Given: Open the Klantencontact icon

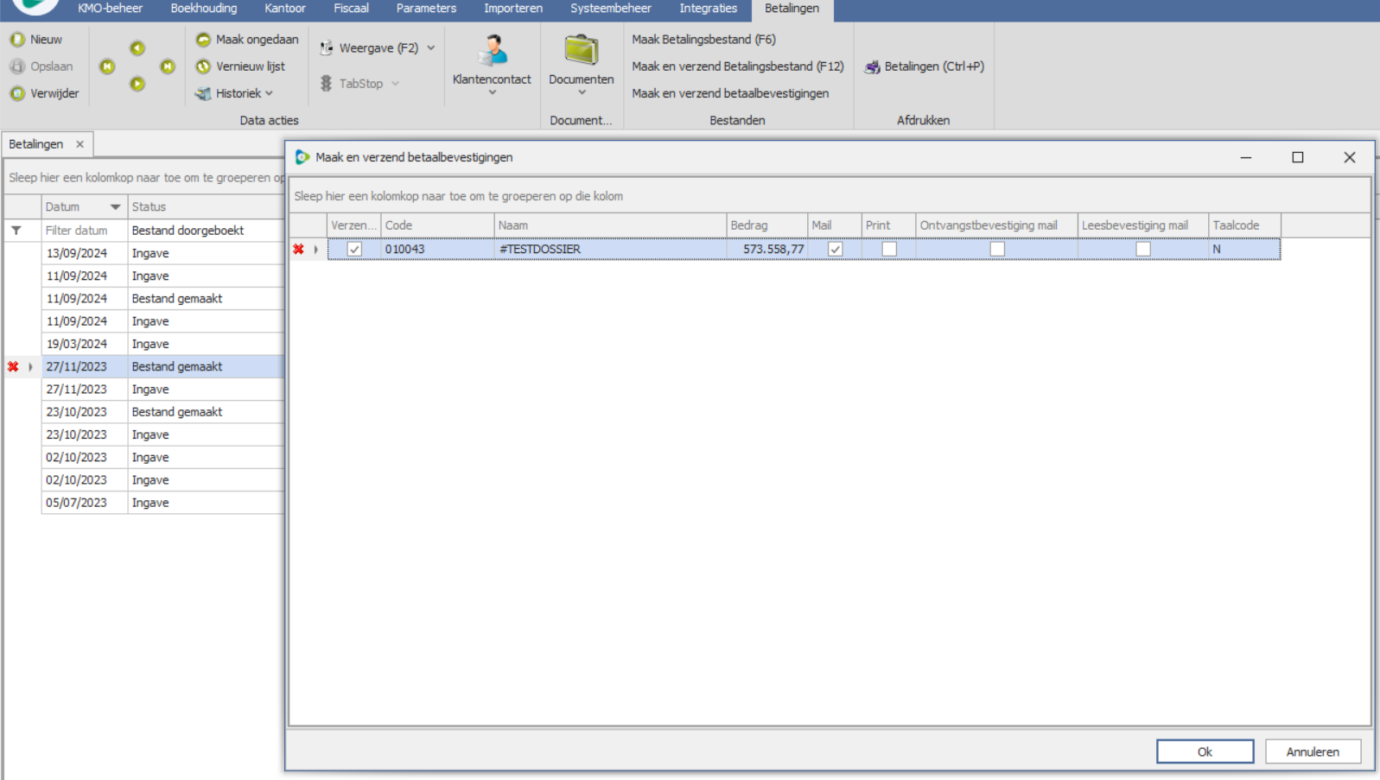Looking at the screenshot, I should click(x=492, y=51).
